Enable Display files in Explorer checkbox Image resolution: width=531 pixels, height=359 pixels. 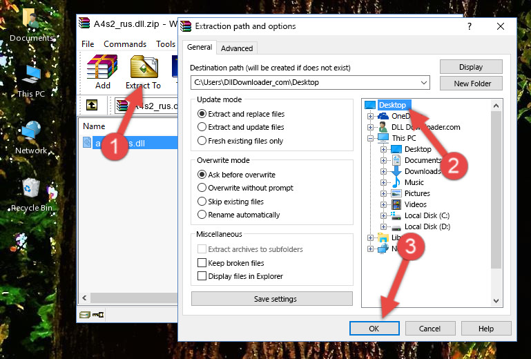(202, 276)
